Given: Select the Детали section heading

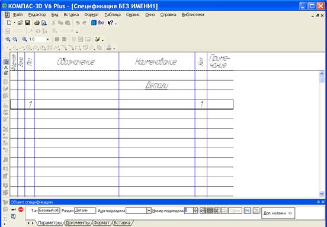Looking at the screenshot, I should coord(156,85).
